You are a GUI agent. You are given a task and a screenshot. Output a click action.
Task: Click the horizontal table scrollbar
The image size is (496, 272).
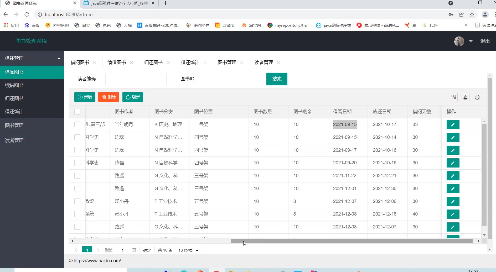(352, 241)
